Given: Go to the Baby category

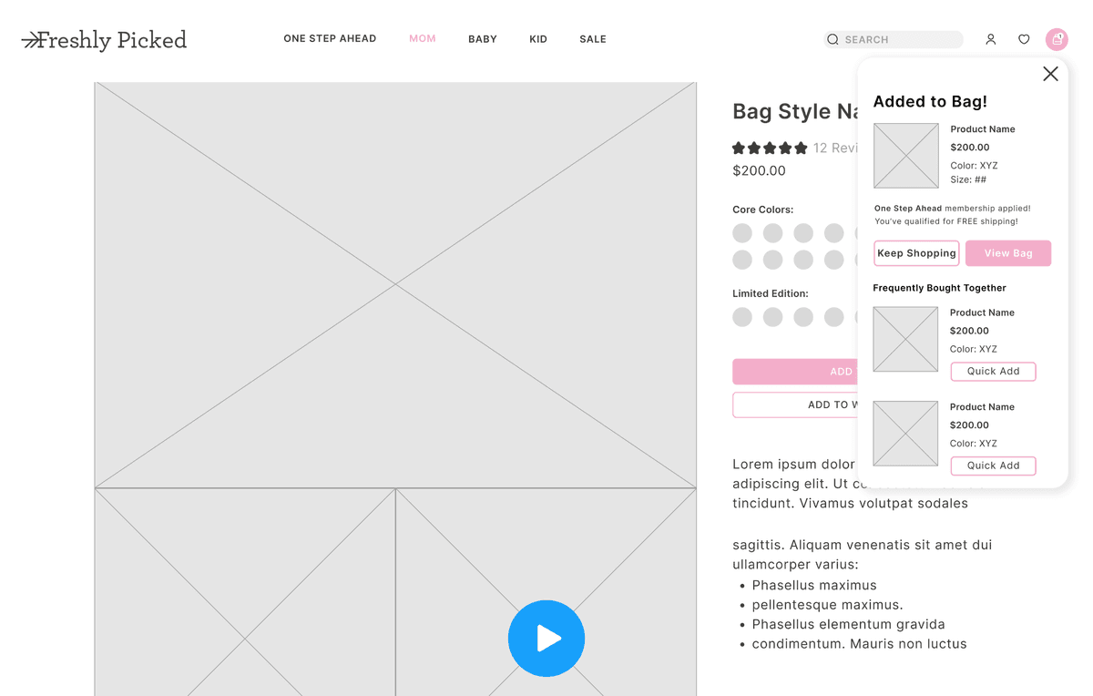Looking at the screenshot, I should 483,39.
